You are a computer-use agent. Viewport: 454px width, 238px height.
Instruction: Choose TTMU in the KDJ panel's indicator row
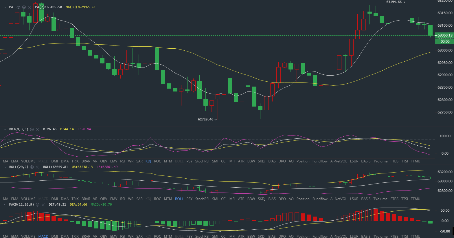416,161
